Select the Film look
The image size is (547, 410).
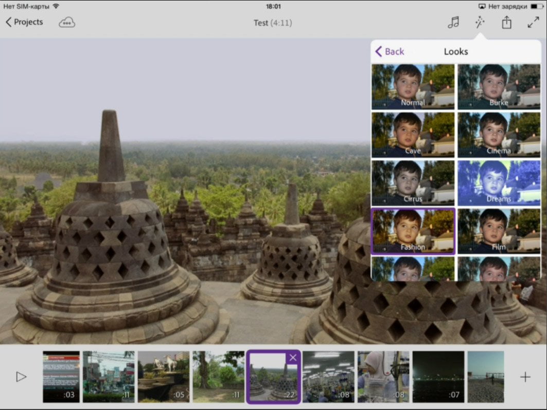[x=499, y=231]
